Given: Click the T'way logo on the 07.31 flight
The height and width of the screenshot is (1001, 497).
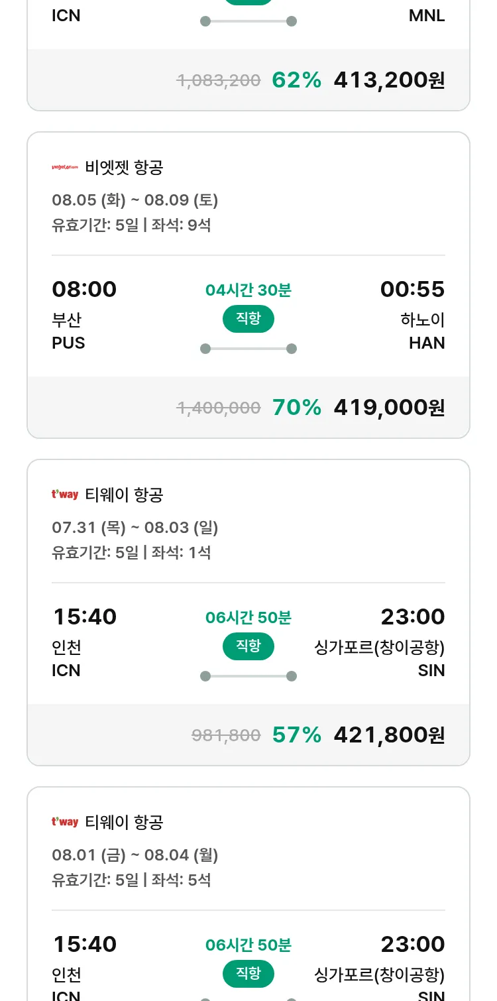Looking at the screenshot, I should (65, 495).
